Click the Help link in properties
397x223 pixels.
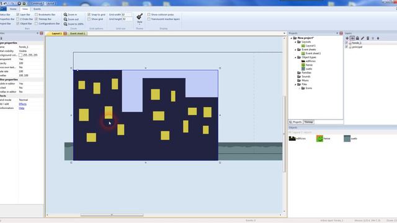click(x=22, y=108)
